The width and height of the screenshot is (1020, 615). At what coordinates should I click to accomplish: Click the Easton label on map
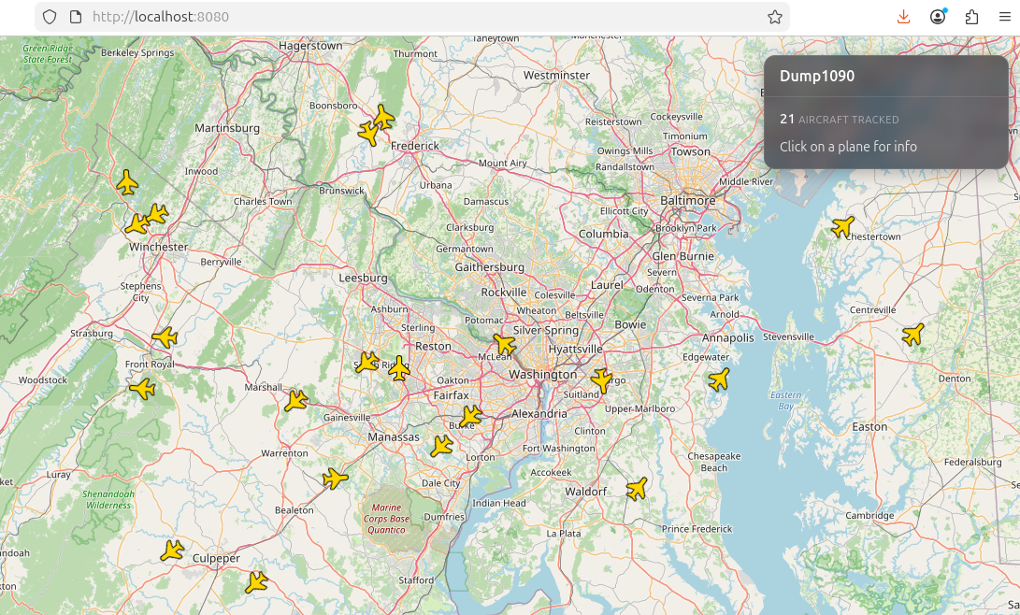tap(869, 426)
